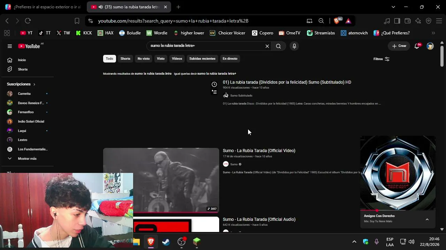Start voice search with the microphone
This screenshot has width=446, height=250.
pos(294,46)
